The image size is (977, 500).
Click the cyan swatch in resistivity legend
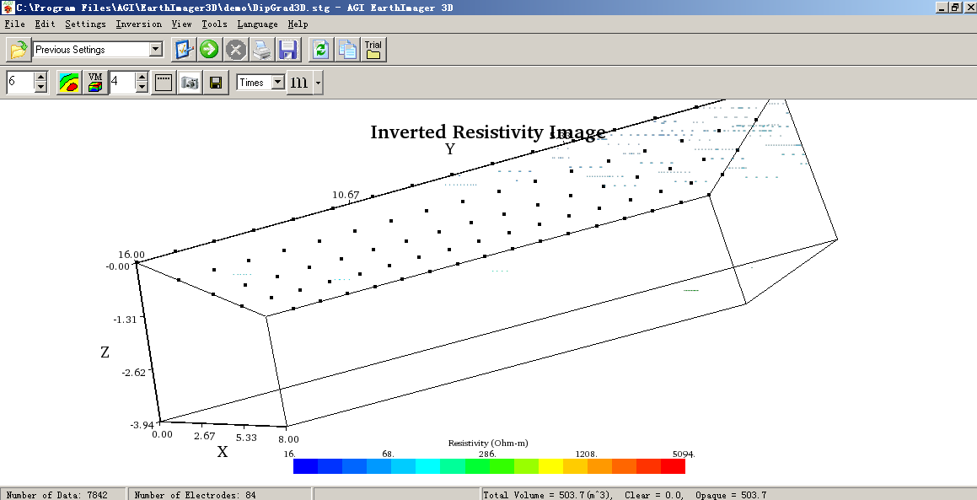(x=428, y=466)
